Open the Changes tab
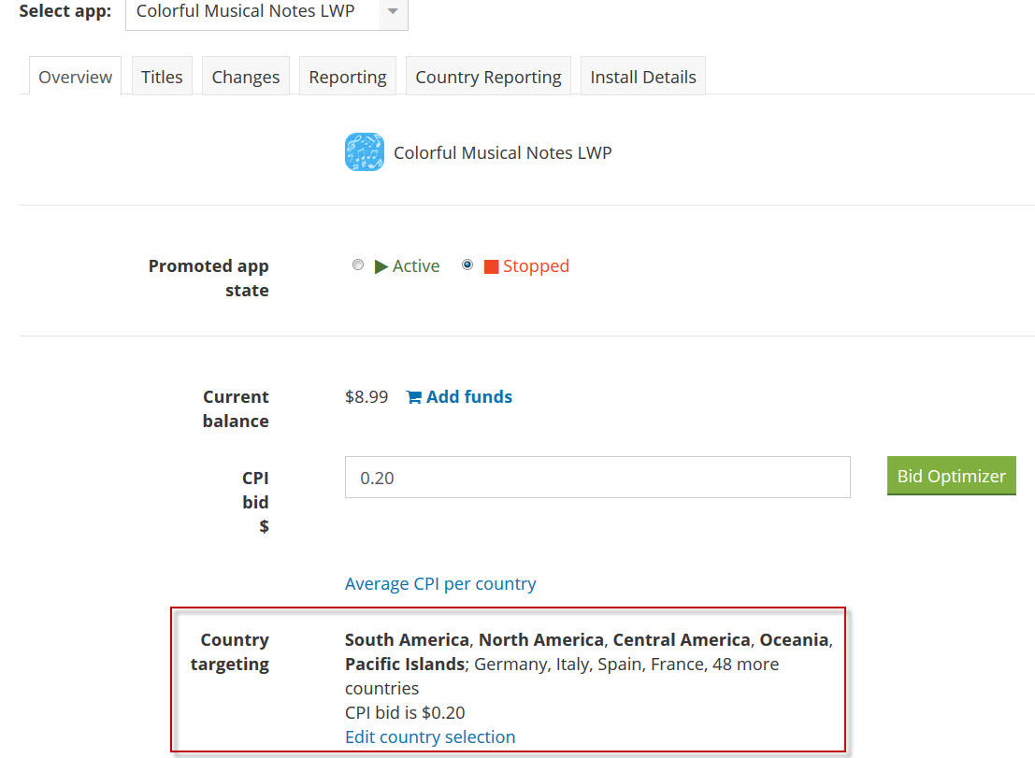The image size is (1035, 758). coord(246,77)
